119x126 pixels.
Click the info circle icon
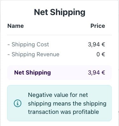pyautogui.click(x=17, y=103)
